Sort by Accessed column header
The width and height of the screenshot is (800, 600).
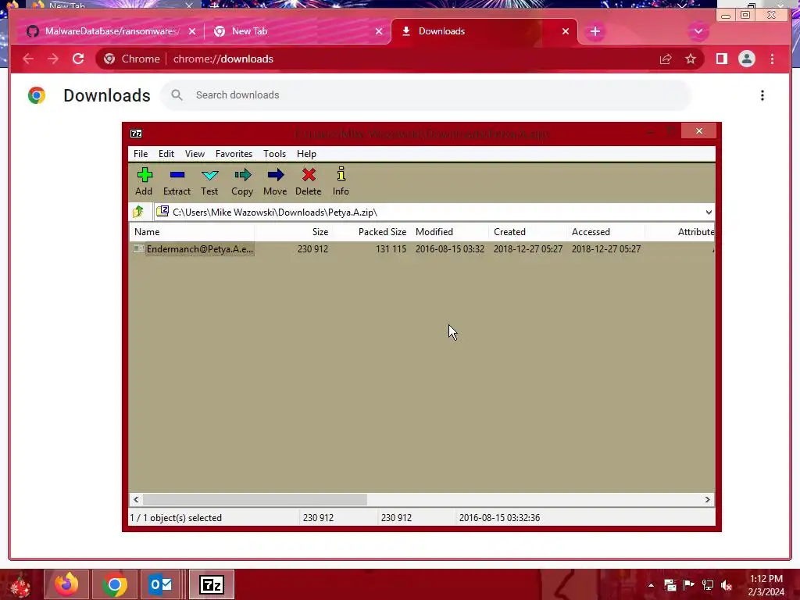click(x=606, y=231)
